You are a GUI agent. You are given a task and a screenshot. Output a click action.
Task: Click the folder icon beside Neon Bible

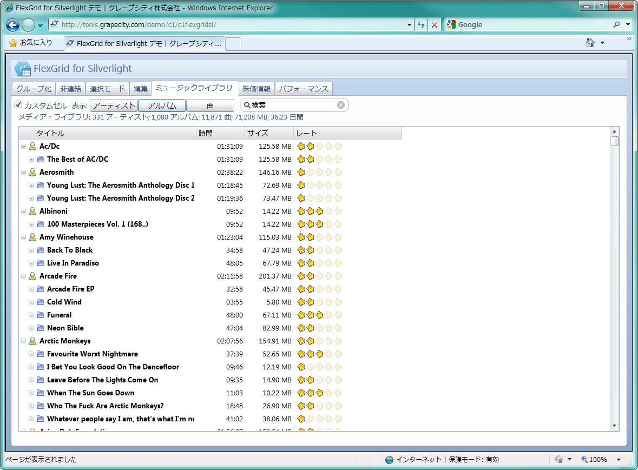(x=41, y=328)
